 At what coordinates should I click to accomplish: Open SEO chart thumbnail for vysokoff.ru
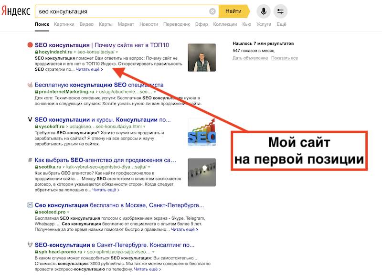(x=202, y=132)
